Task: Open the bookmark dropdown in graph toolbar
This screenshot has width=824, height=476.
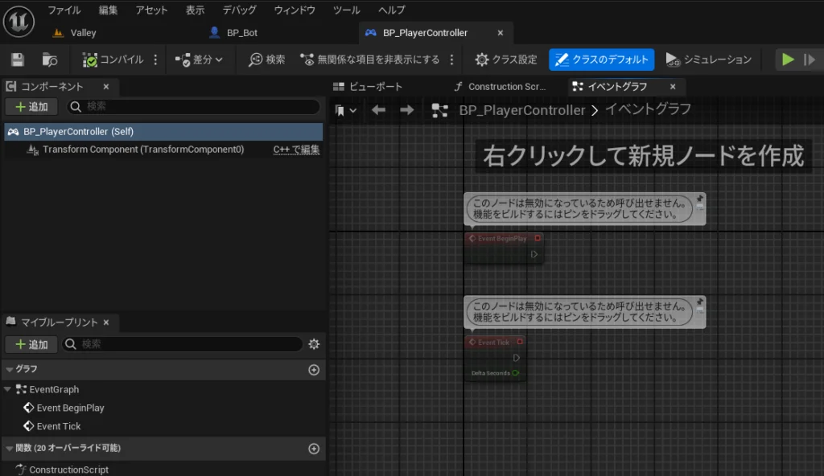Action: [x=346, y=110]
